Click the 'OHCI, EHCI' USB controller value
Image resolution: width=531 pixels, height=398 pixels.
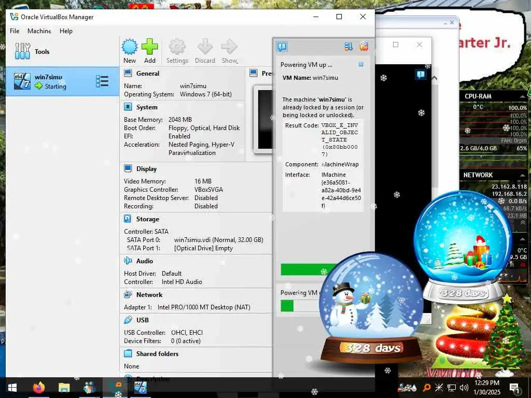click(187, 332)
